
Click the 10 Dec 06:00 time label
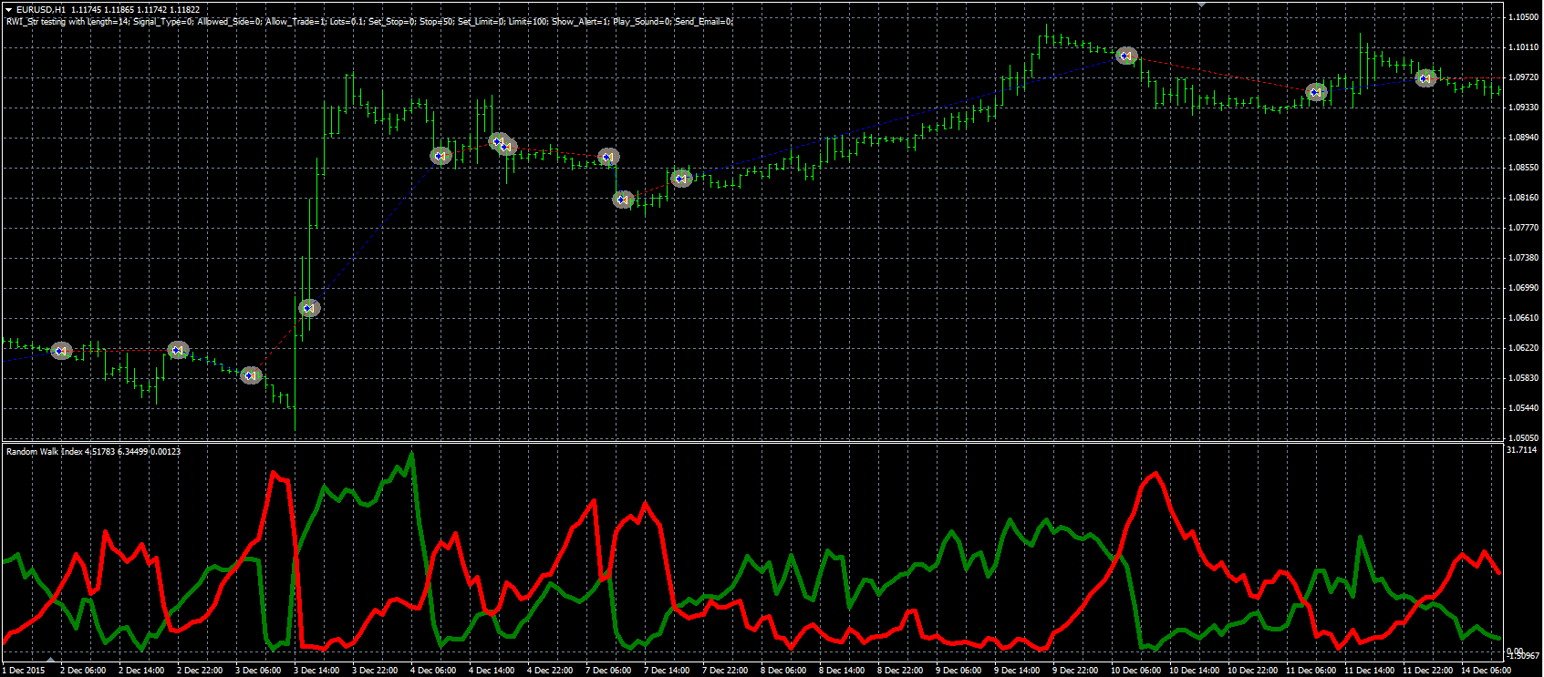coord(1135,671)
